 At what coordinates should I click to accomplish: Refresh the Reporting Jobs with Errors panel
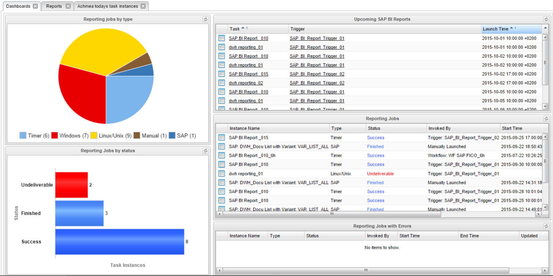tap(546, 226)
